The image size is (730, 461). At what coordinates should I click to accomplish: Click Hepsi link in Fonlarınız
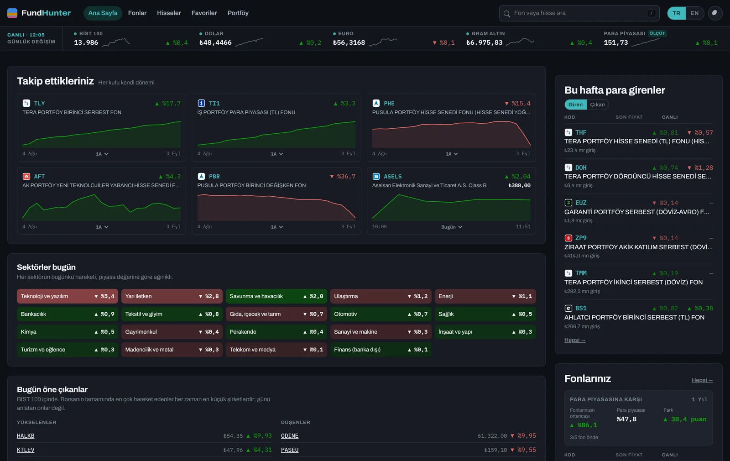[x=702, y=380]
